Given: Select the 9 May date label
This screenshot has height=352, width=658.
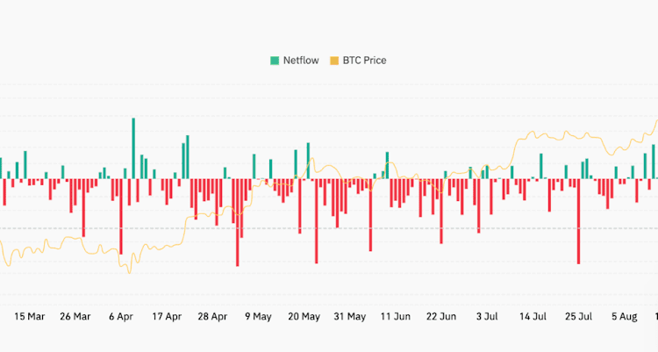Looking at the screenshot, I should click(259, 316).
